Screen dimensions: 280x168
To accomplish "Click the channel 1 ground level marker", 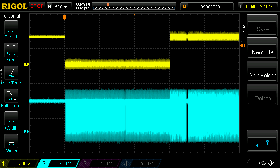I will coord(27,64).
